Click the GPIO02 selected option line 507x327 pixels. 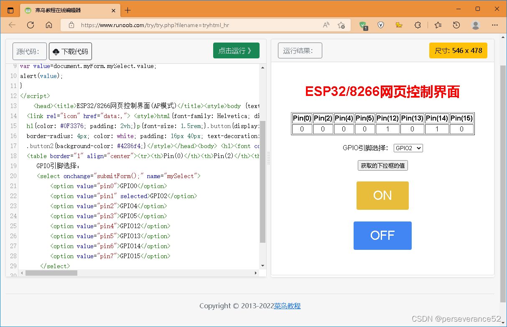tap(123, 196)
